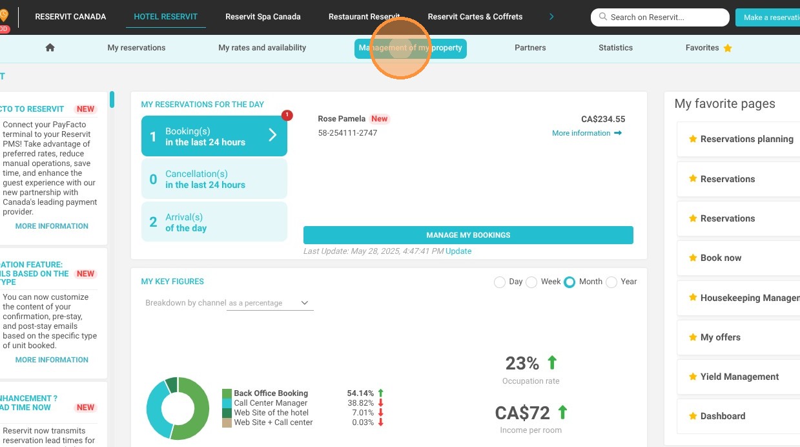This screenshot has height=447, width=800.
Task: Click the arrow next to More information
Action: (618, 133)
